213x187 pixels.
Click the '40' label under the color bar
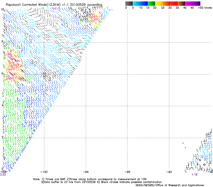185,8
